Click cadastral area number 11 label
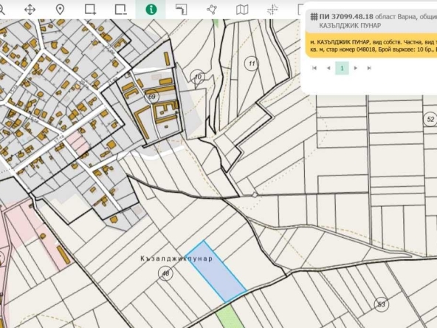The width and height of the screenshot is (437, 328). (252, 64)
